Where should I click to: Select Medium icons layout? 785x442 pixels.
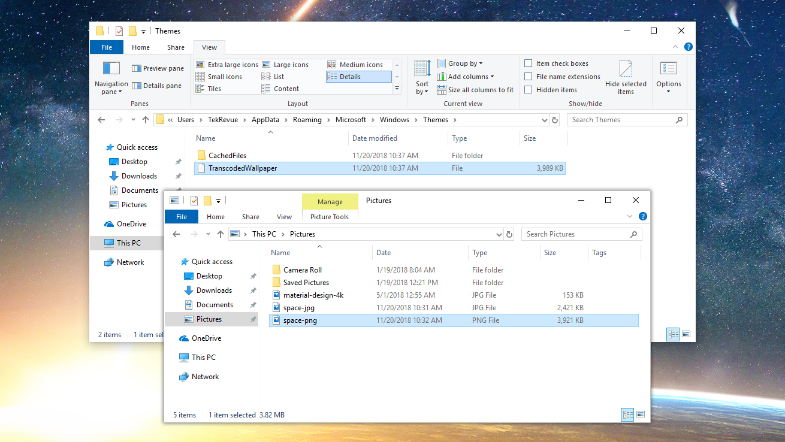pos(355,65)
